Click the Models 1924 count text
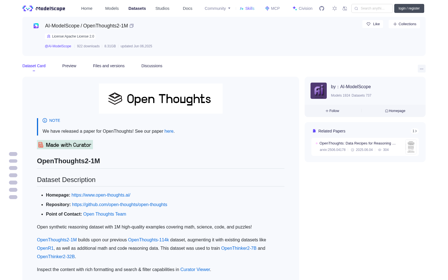The image size is (448, 280). tap(340, 95)
